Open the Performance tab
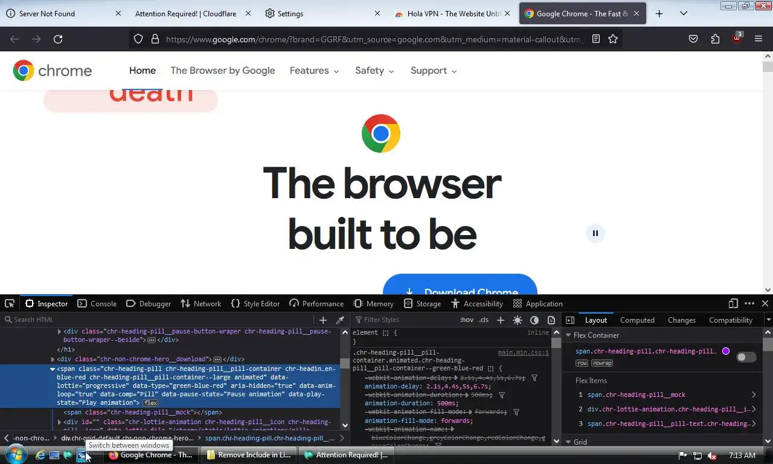 pos(316,304)
